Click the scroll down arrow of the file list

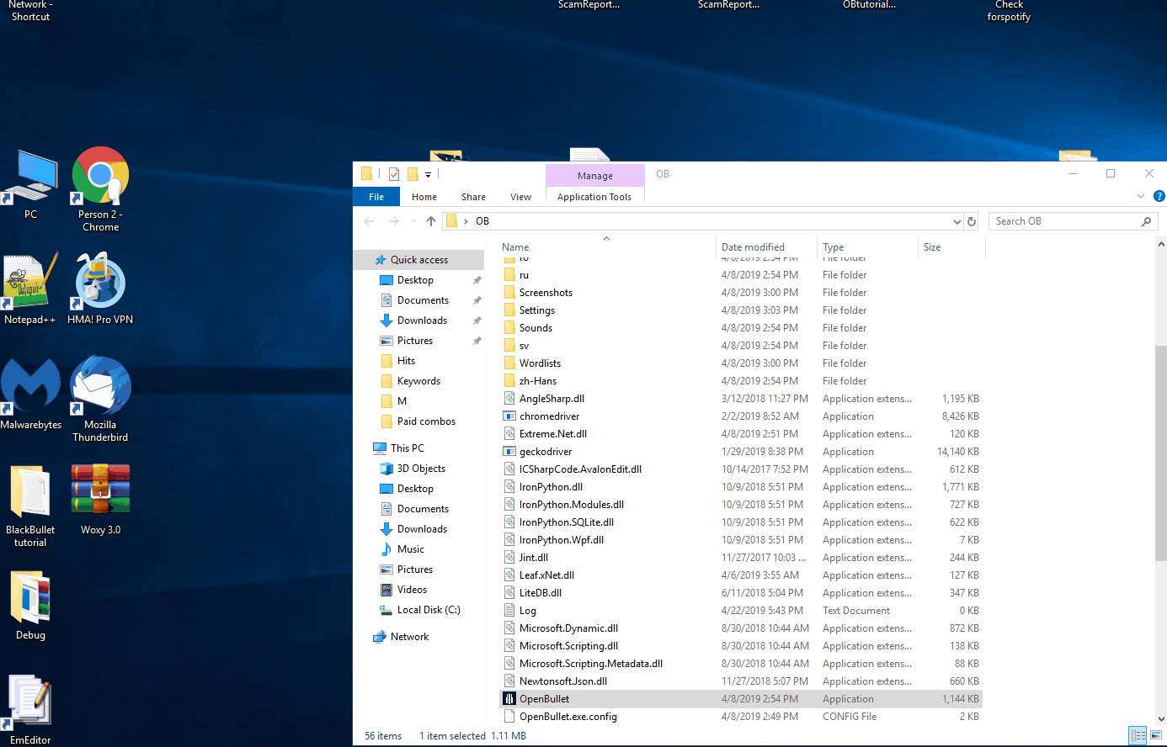[x=1161, y=719]
